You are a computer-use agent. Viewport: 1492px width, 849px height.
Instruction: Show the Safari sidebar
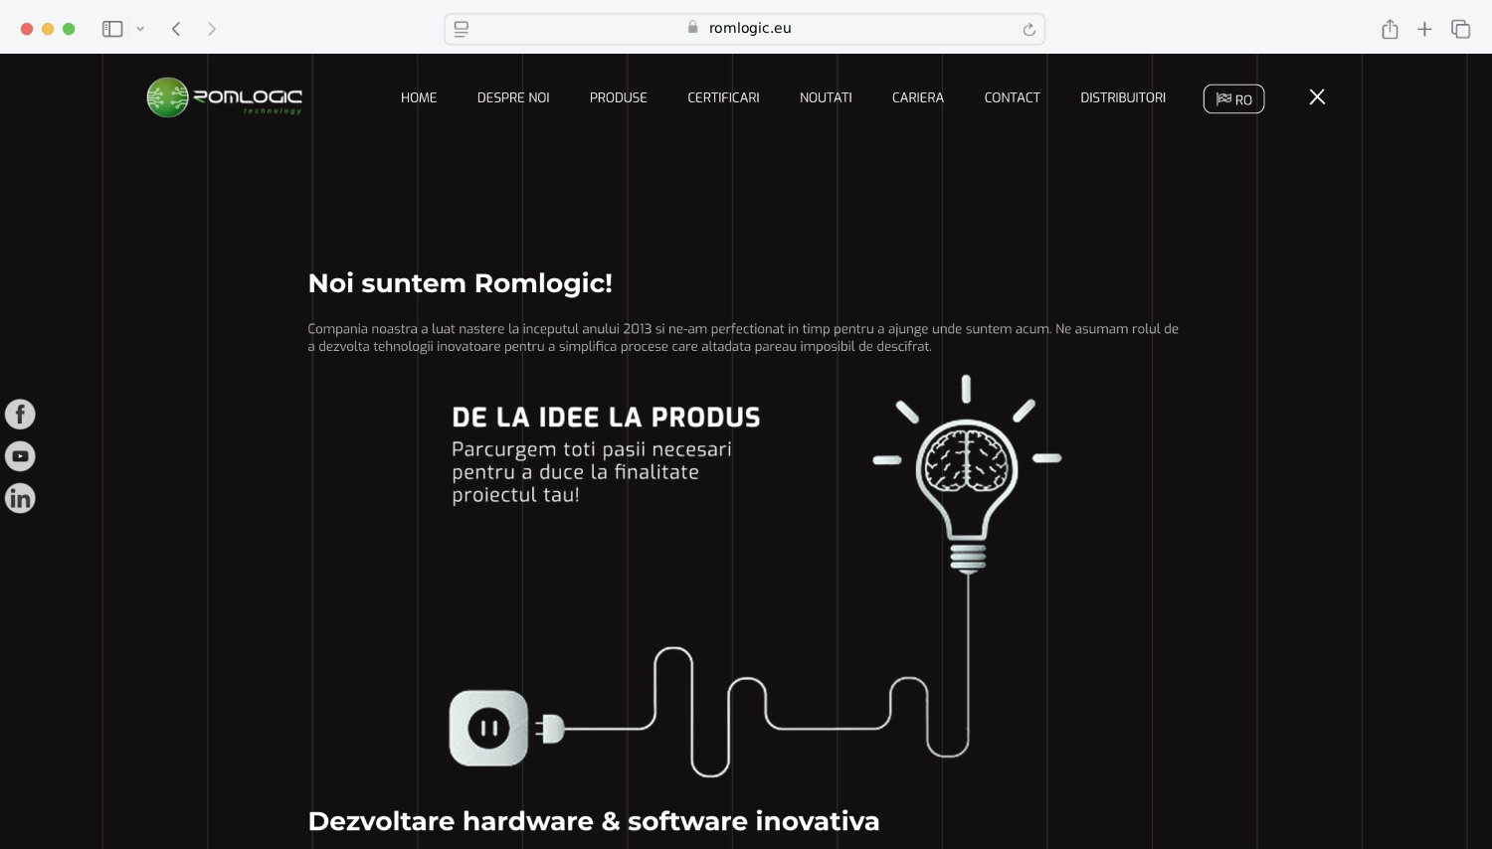coord(112,29)
